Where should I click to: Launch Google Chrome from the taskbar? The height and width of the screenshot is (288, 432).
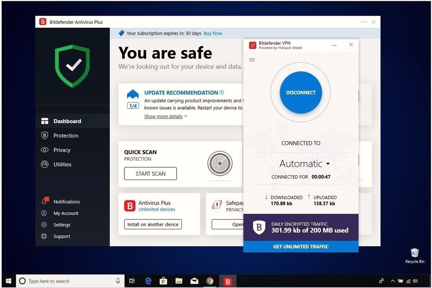click(210, 281)
